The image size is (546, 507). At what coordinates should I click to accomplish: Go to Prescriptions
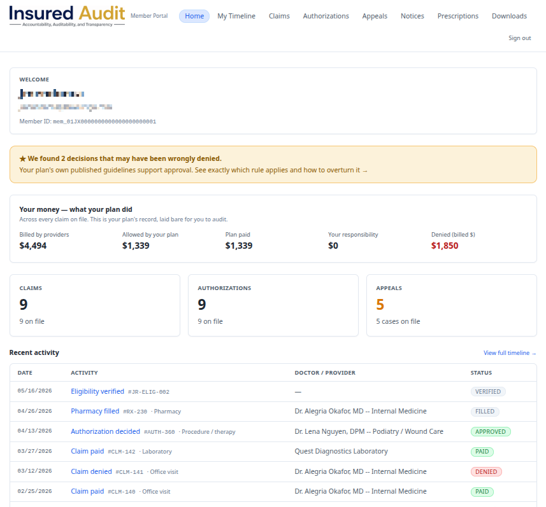[457, 16]
